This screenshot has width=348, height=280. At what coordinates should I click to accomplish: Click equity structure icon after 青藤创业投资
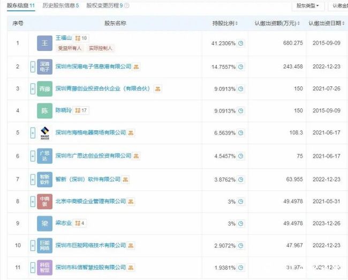[x=157, y=89]
